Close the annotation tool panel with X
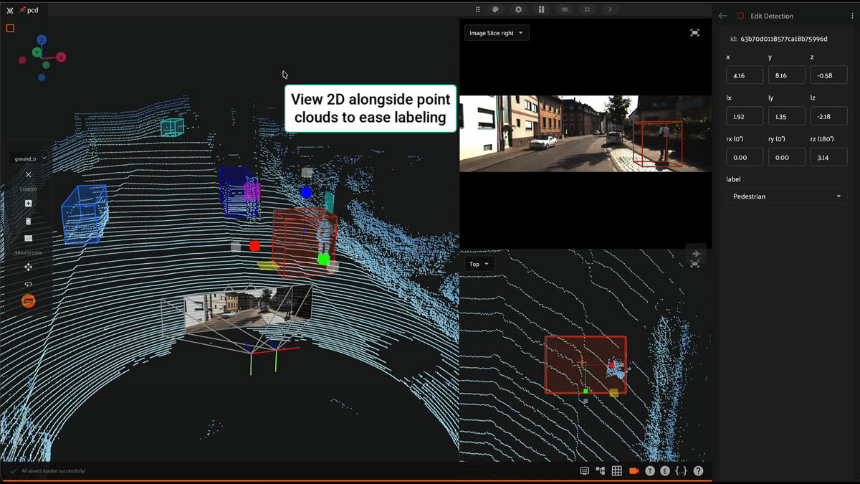Screen dimensions: 860x484 29,174
